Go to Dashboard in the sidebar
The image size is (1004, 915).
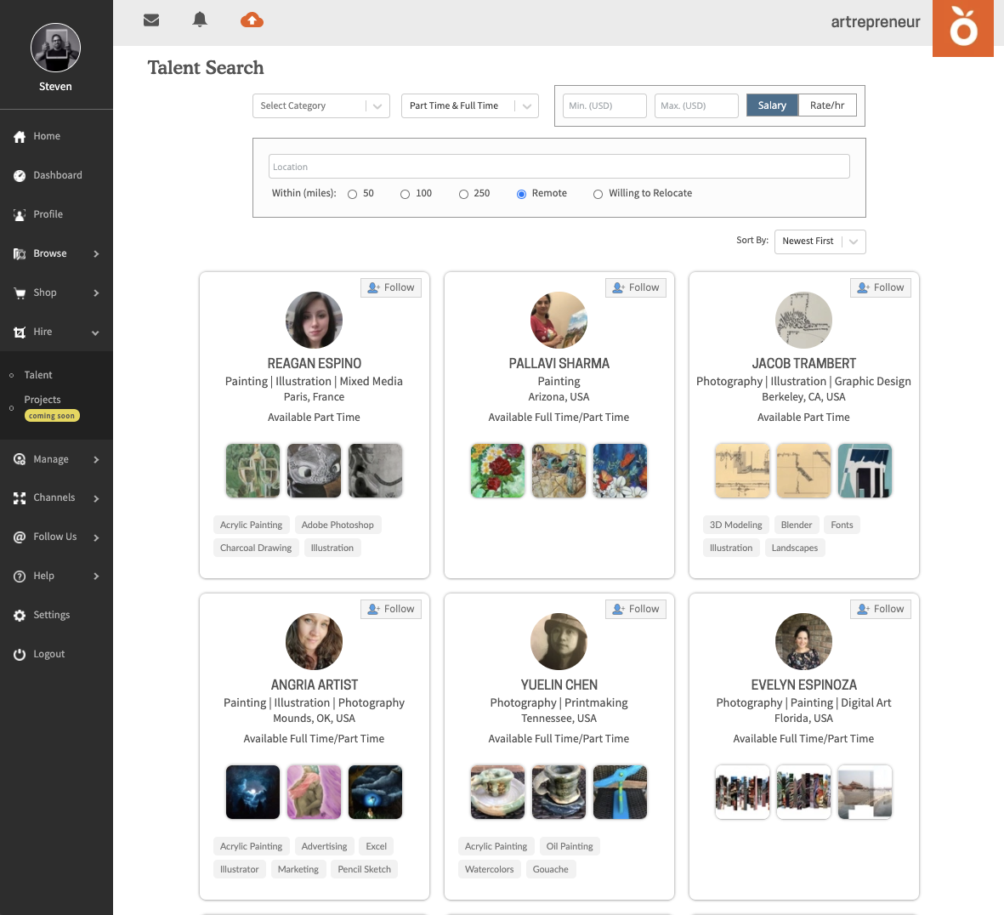(x=58, y=175)
